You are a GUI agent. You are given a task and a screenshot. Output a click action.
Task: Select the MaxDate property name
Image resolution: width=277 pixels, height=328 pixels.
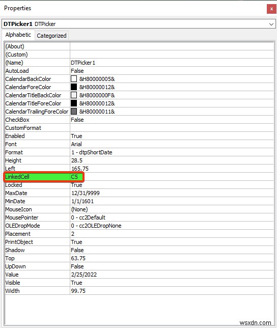pyautogui.click(x=16, y=193)
